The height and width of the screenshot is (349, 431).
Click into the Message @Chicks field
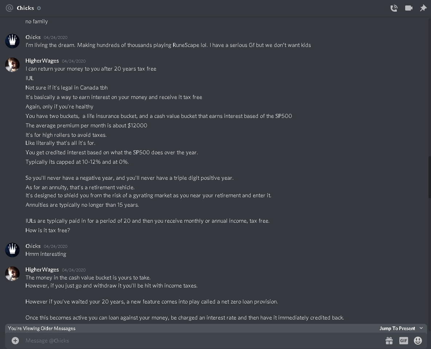pos(203,341)
